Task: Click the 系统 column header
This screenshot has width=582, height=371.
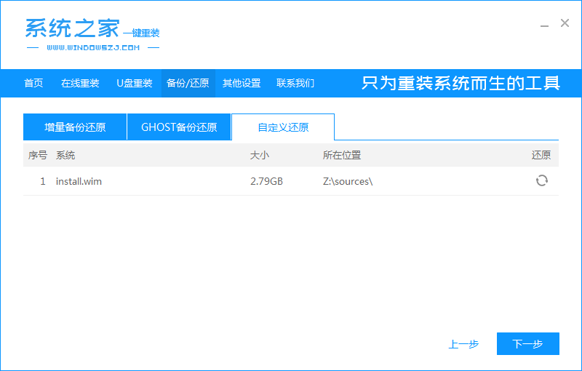Action: click(x=65, y=155)
